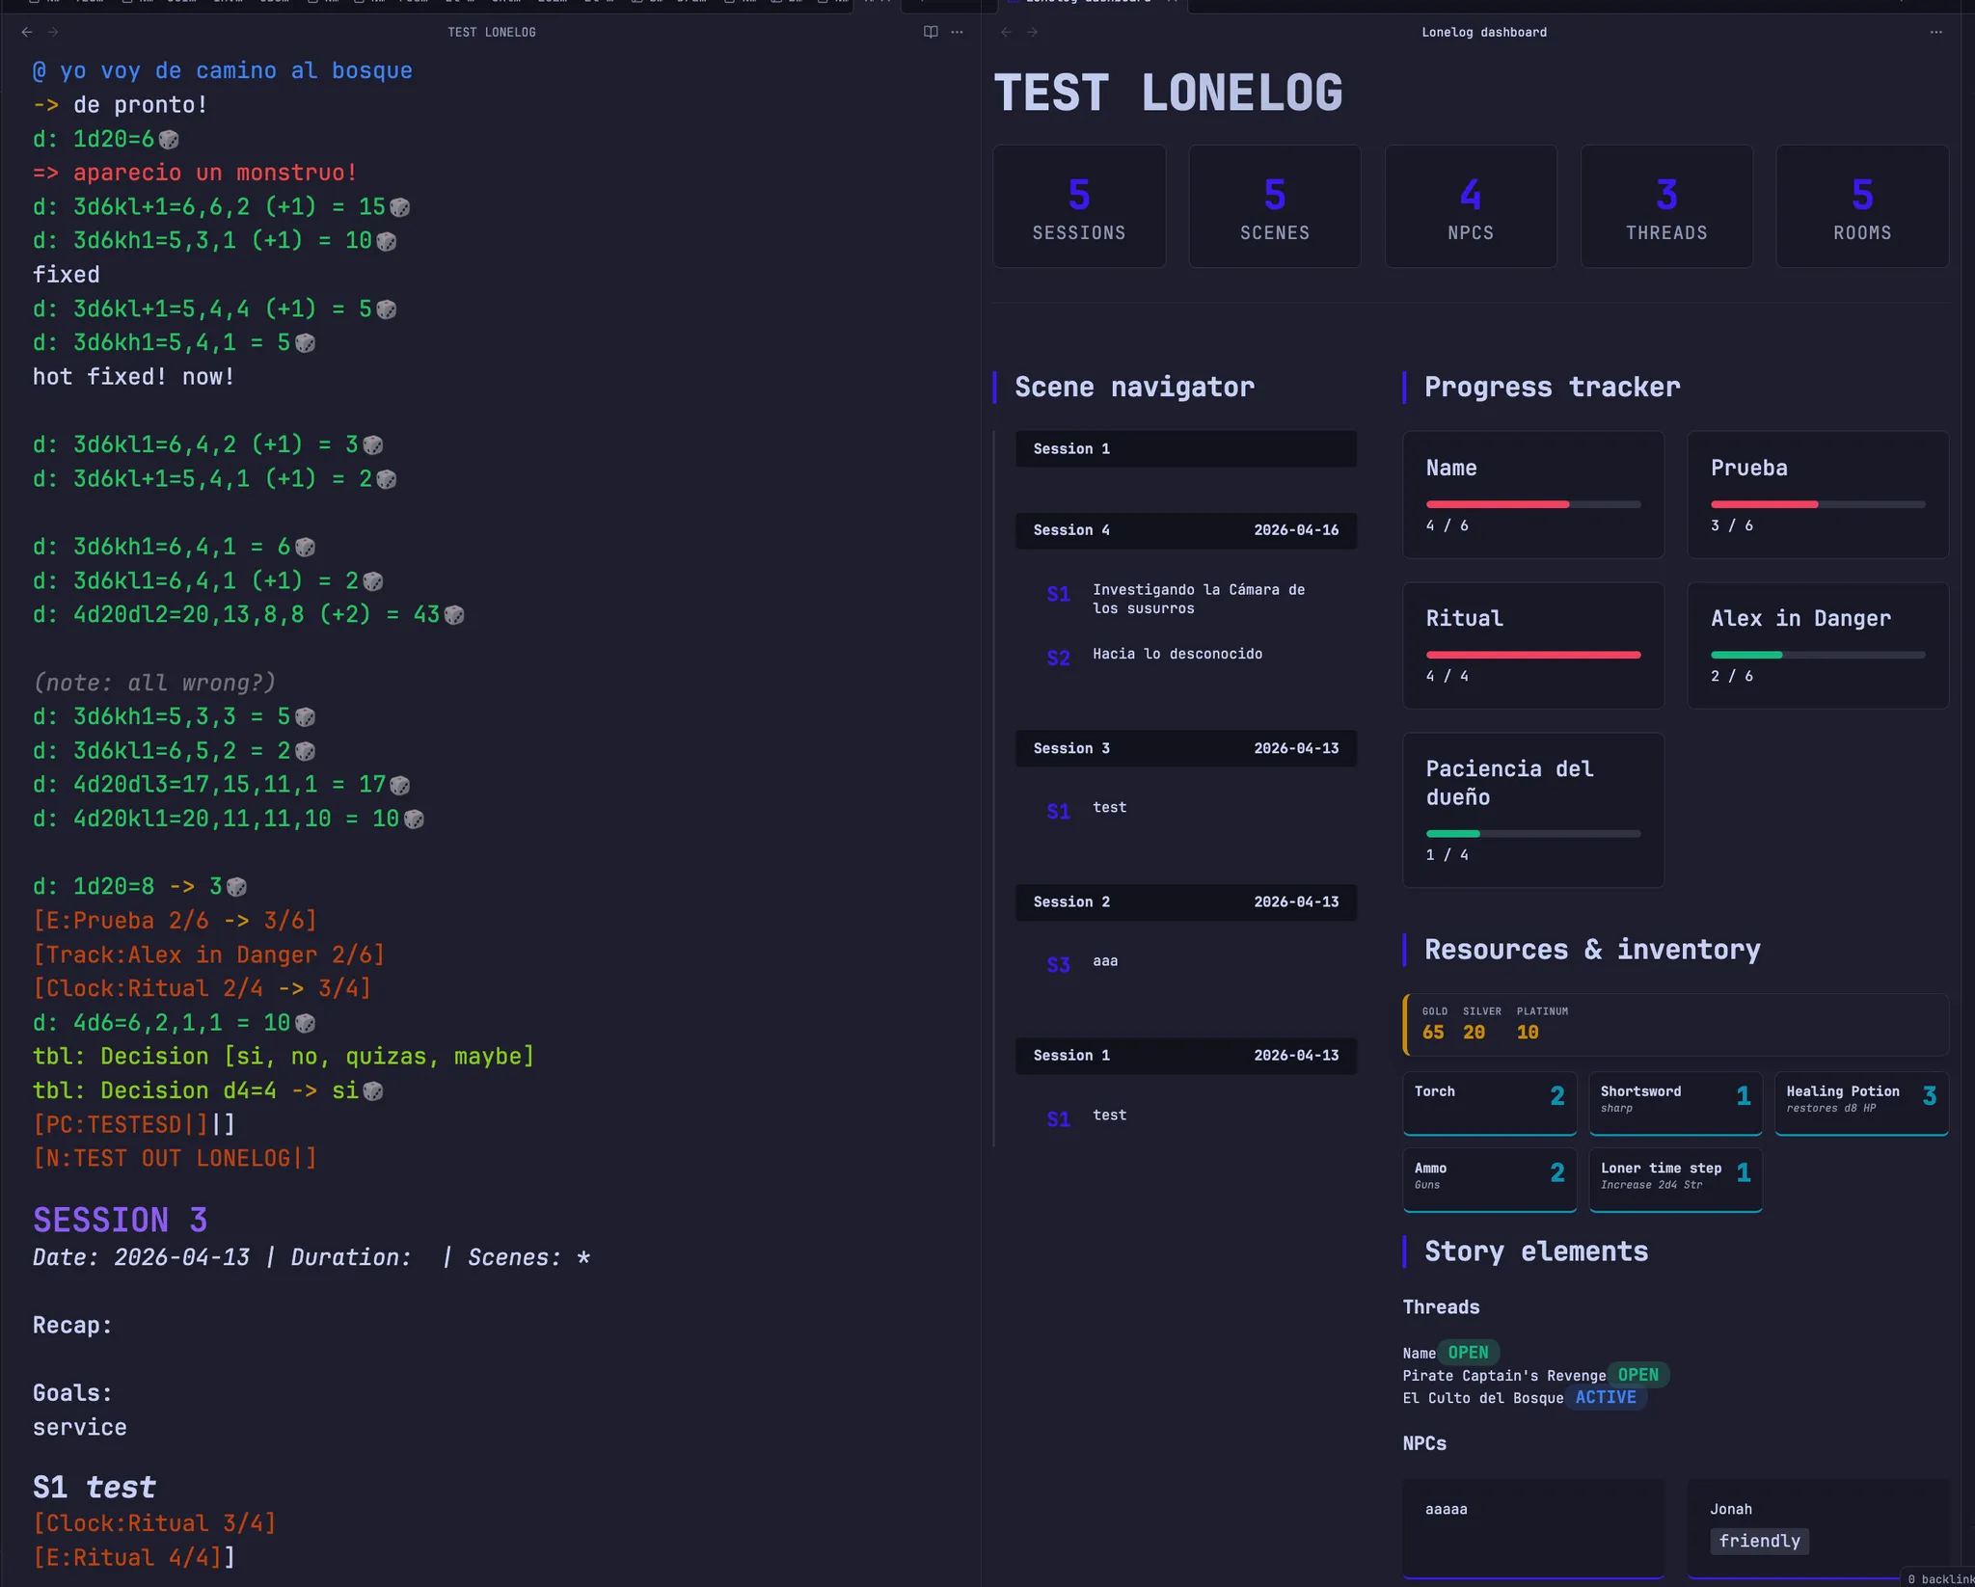Collapse Session 3 in Scene navigator

tap(1186, 748)
